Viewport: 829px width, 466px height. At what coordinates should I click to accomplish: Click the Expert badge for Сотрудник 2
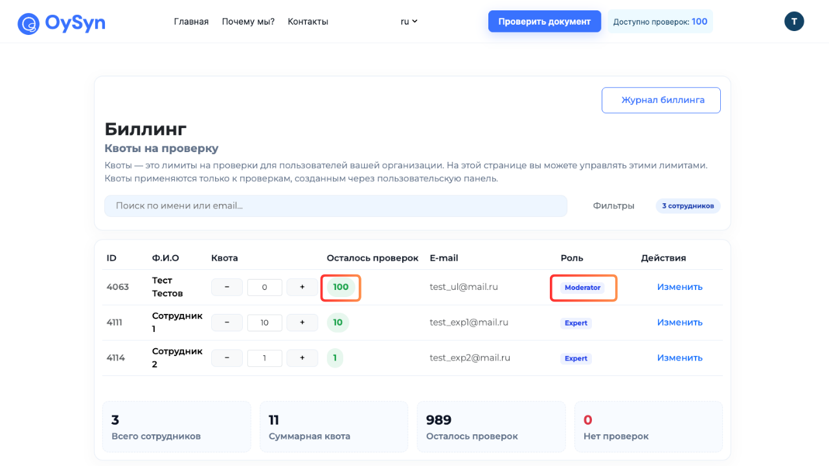575,358
